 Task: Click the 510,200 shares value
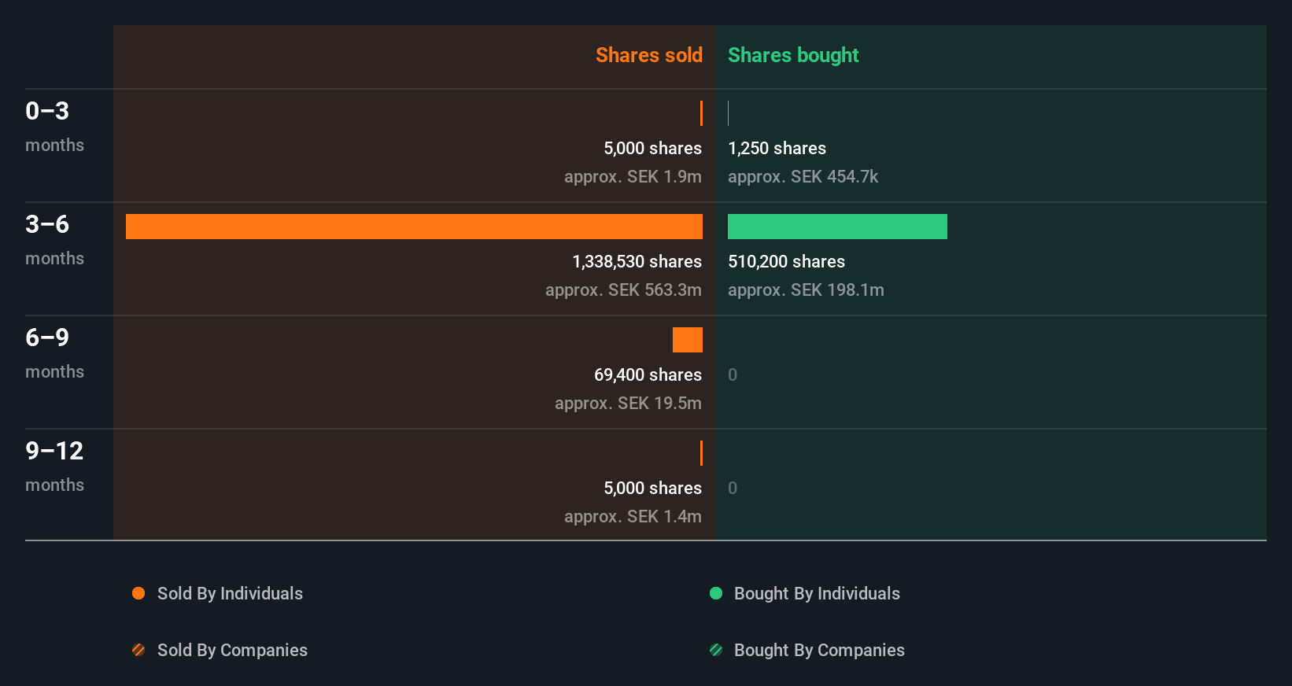[786, 261]
